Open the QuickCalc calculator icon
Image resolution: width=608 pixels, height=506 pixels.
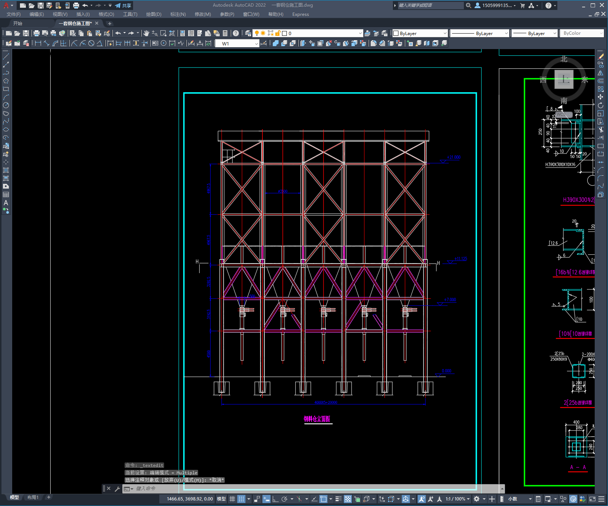click(225, 33)
